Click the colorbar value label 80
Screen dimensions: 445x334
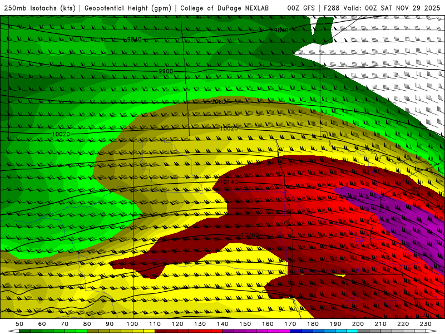coord(87,324)
